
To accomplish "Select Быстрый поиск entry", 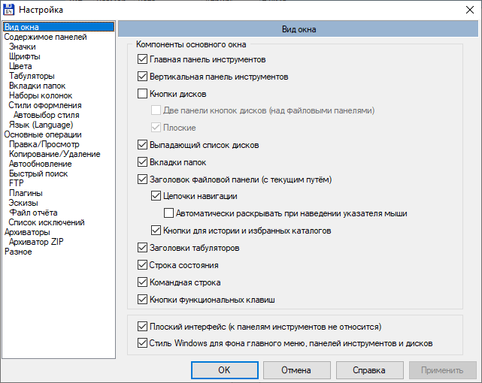I will (x=38, y=173).
